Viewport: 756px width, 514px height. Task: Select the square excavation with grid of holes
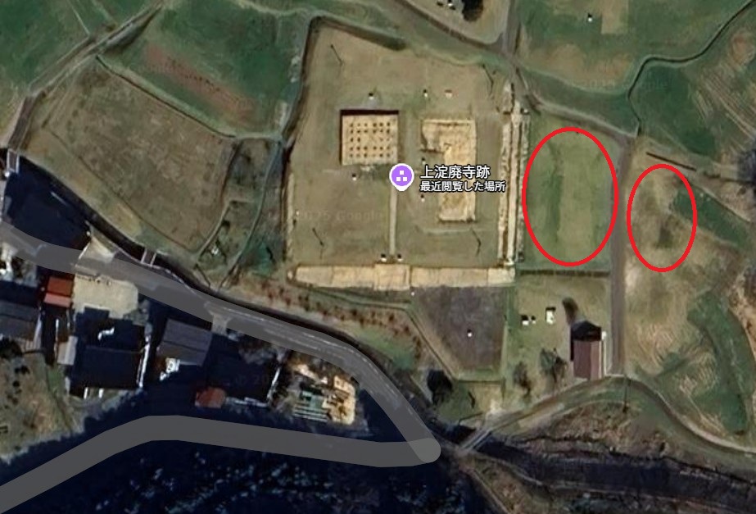369,138
